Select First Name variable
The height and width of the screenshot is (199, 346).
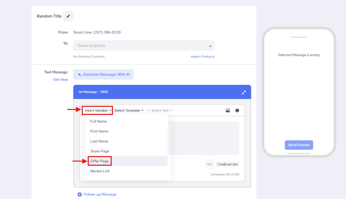99,131
